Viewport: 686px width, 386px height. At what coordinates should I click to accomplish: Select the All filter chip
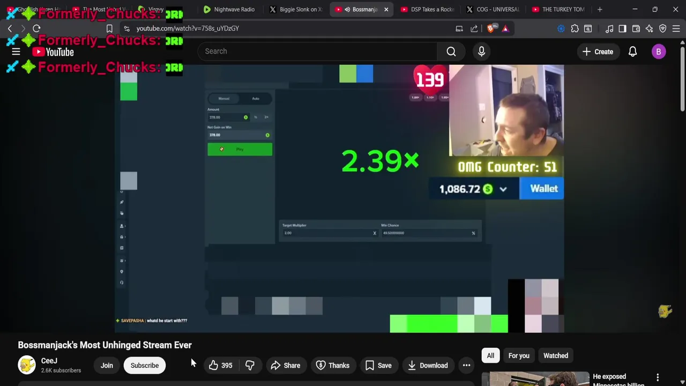pos(490,355)
